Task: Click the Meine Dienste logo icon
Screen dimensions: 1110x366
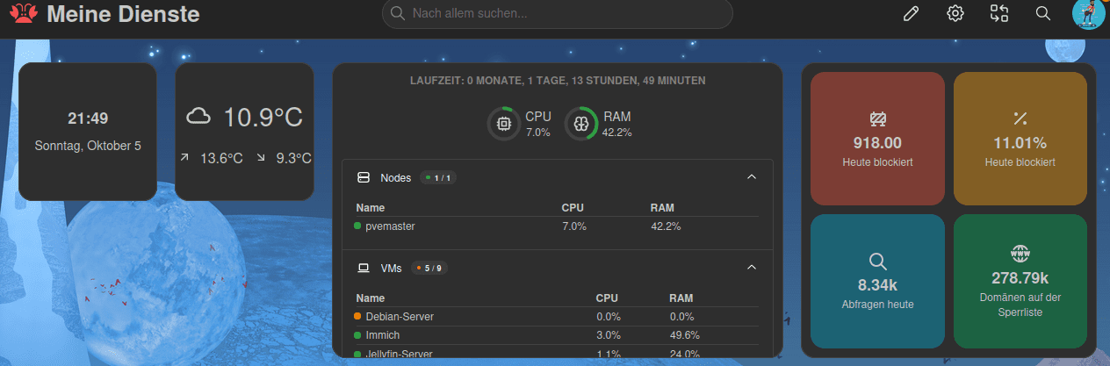Action: click(x=22, y=14)
